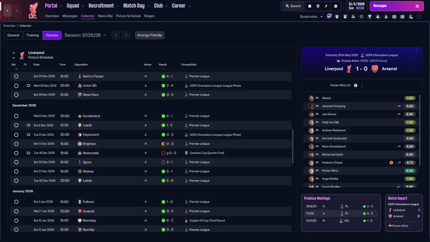The width and height of the screenshot is (430, 242).
Task: Click the TV icon on Union SG row
Action: click(29, 86)
